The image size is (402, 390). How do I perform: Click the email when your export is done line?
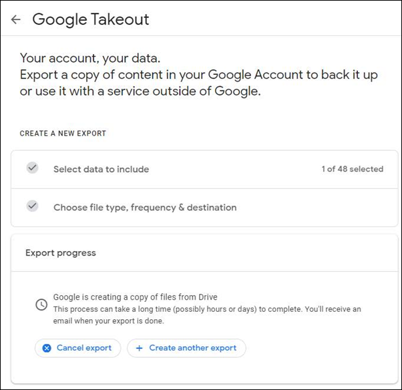pyautogui.click(x=108, y=321)
